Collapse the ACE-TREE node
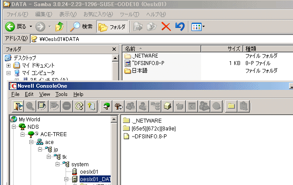293x185 pixels. click(22, 134)
